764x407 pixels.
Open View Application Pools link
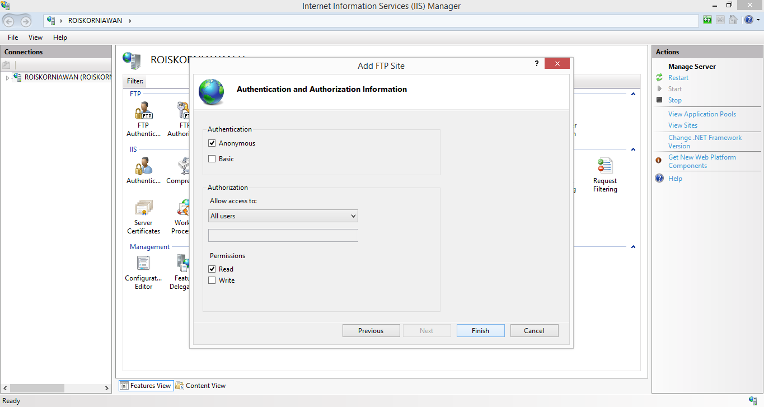(702, 114)
